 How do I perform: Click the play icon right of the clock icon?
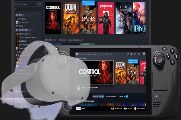(40, 4)
